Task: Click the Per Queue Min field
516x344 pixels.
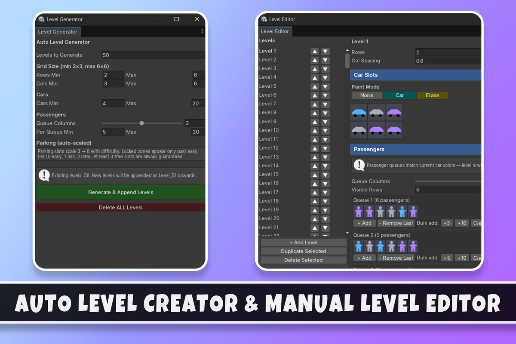Action: pos(113,132)
